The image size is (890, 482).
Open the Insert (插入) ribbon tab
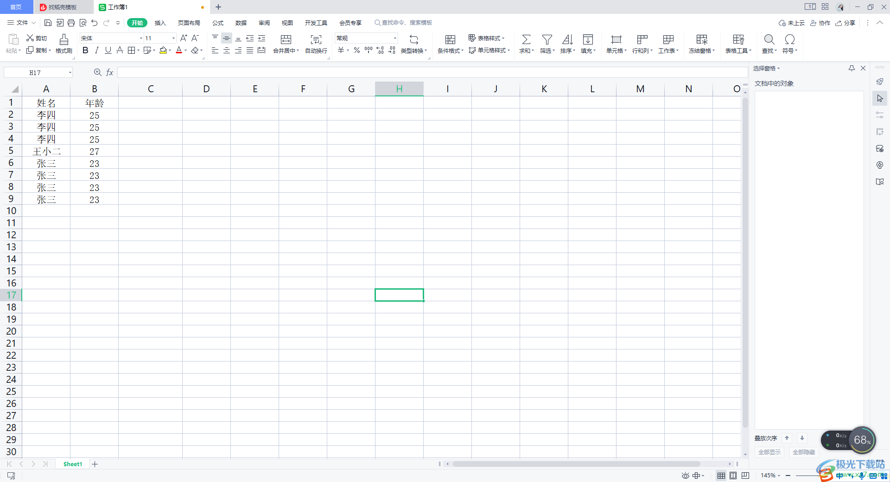coord(160,23)
